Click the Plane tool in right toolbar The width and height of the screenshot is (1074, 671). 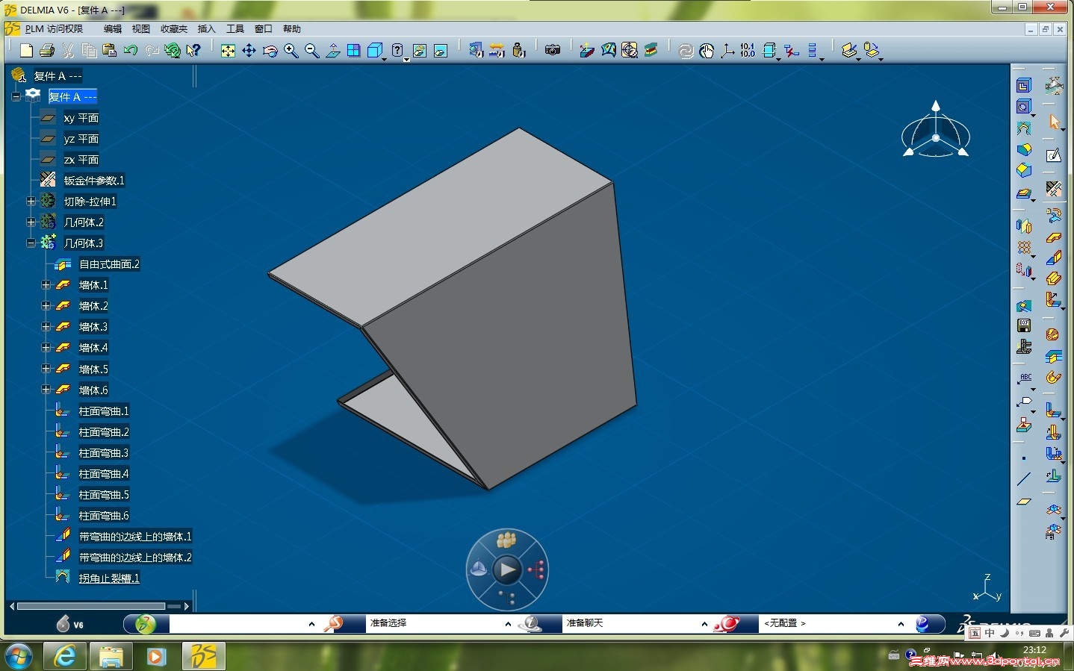click(x=1024, y=502)
